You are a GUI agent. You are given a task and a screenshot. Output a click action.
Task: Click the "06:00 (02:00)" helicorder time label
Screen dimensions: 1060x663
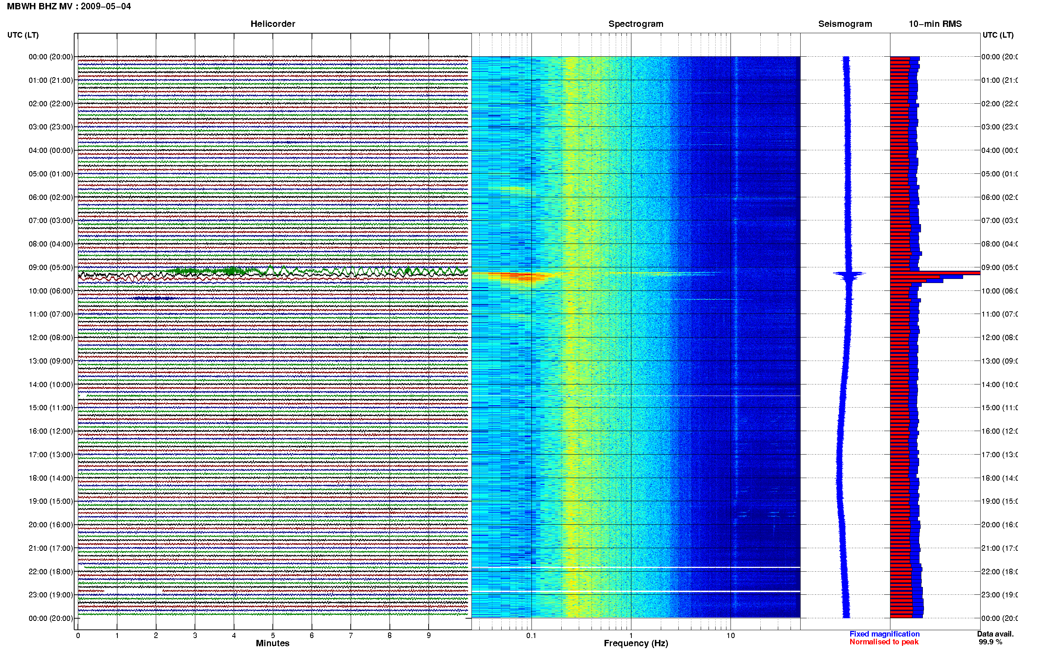[51, 197]
